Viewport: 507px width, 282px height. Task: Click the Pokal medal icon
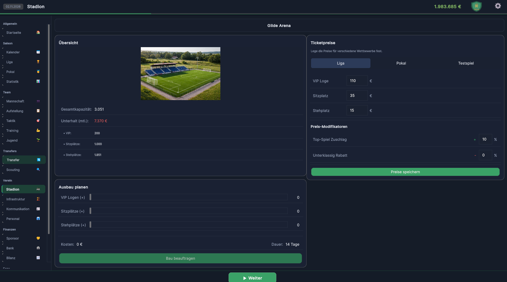pyautogui.click(x=38, y=71)
